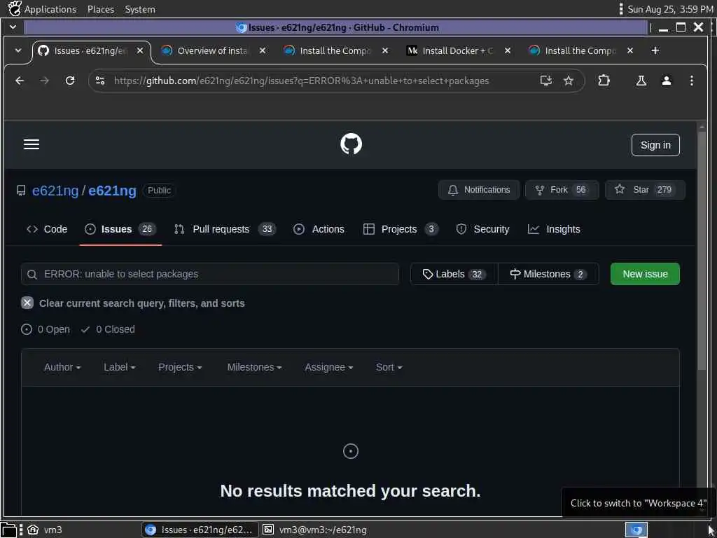Open the GitHub hamburger navigation menu
The width and height of the screenshot is (717, 538).
coord(31,144)
